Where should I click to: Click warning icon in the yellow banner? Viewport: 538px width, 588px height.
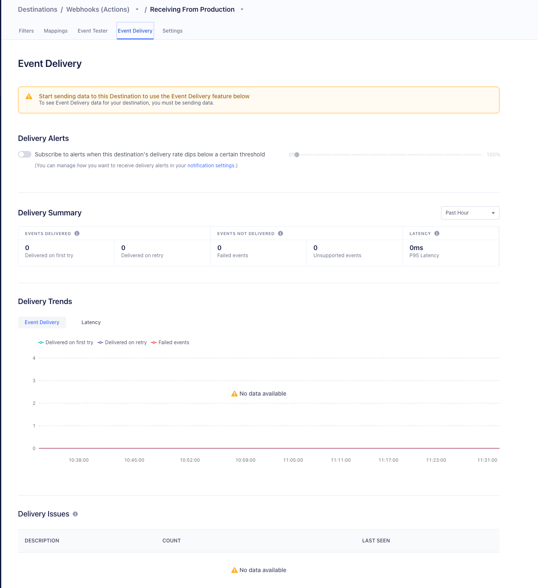click(29, 97)
